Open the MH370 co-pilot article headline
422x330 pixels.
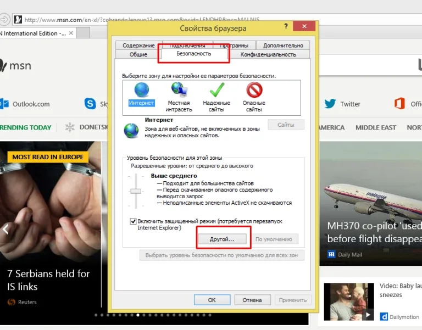pyautogui.click(x=374, y=232)
